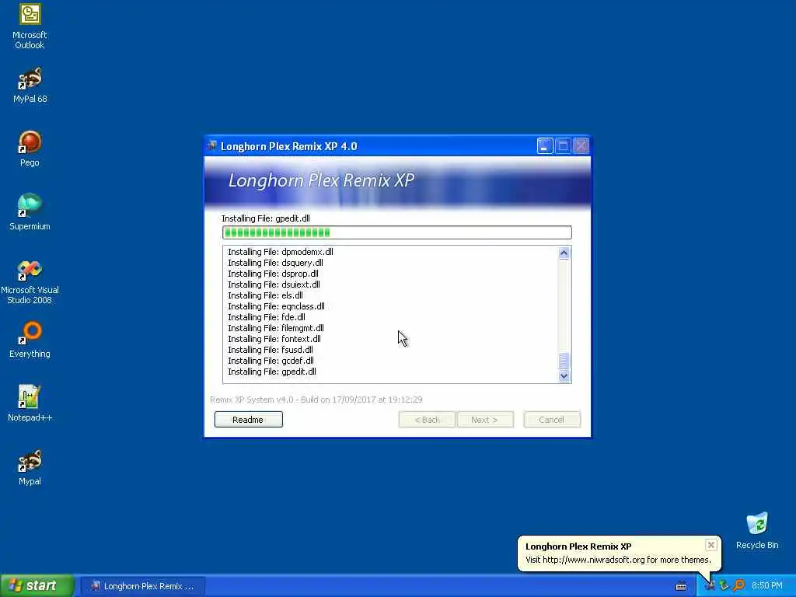
Task: Click the Cancel button in installer
Action: pos(552,419)
